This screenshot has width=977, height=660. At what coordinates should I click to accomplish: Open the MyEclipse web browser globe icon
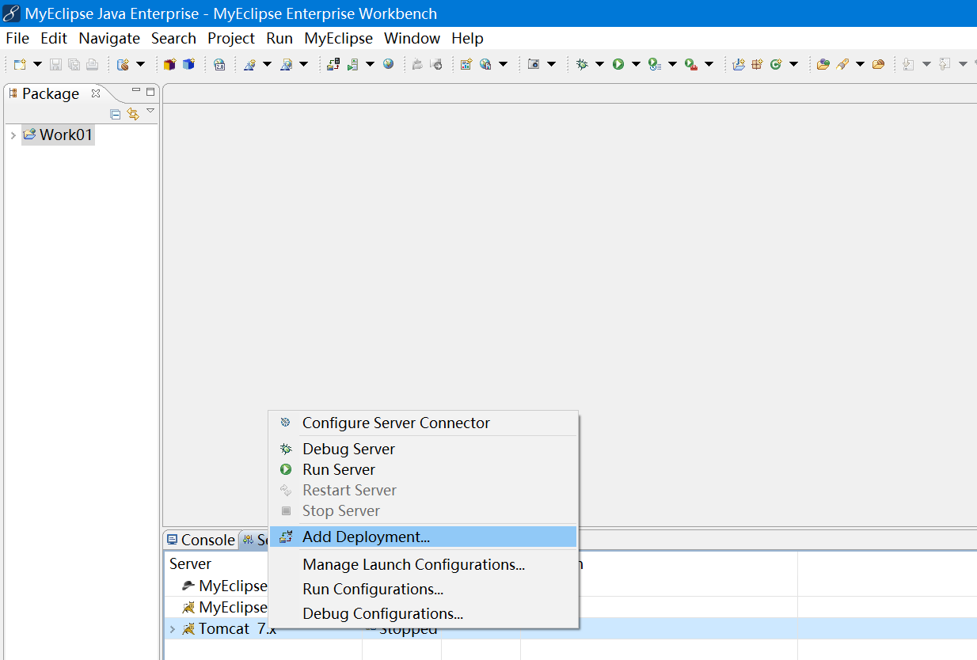388,64
